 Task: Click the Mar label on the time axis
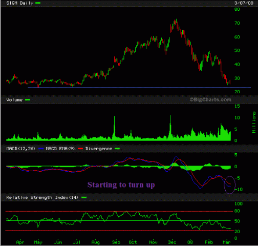click(227, 242)
